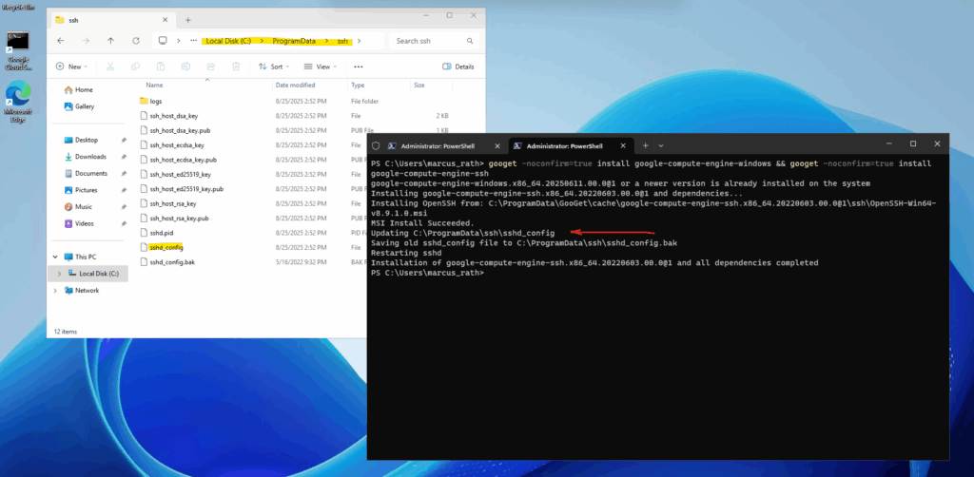Close the active PowerShell tab

[x=622, y=145]
